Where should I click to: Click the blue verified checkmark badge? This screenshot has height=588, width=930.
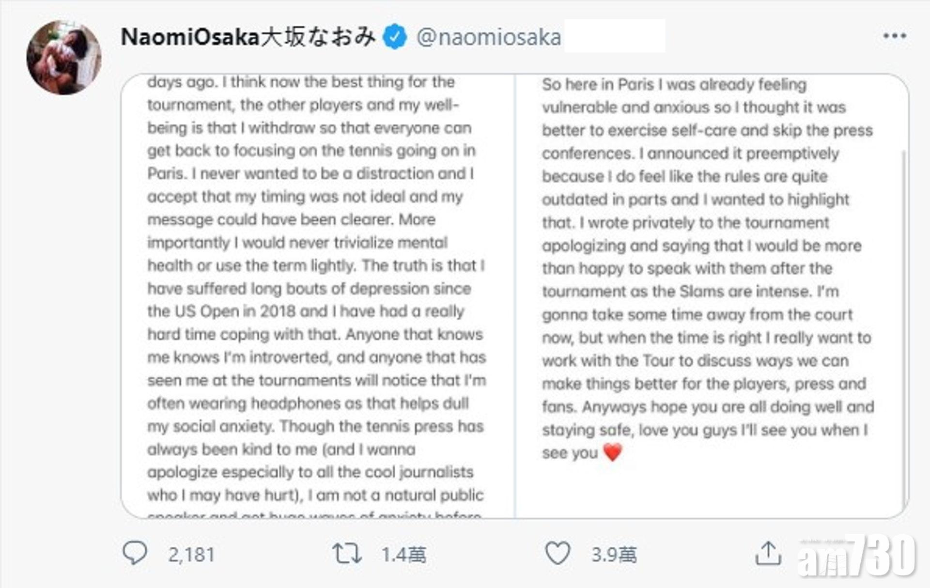tap(395, 37)
